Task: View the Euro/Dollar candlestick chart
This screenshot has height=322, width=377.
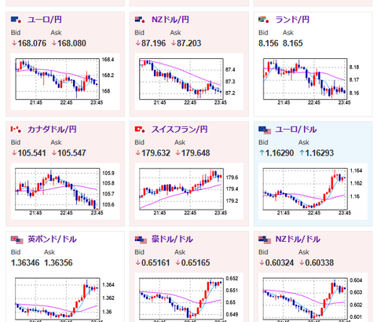Action: pyautogui.click(x=313, y=191)
